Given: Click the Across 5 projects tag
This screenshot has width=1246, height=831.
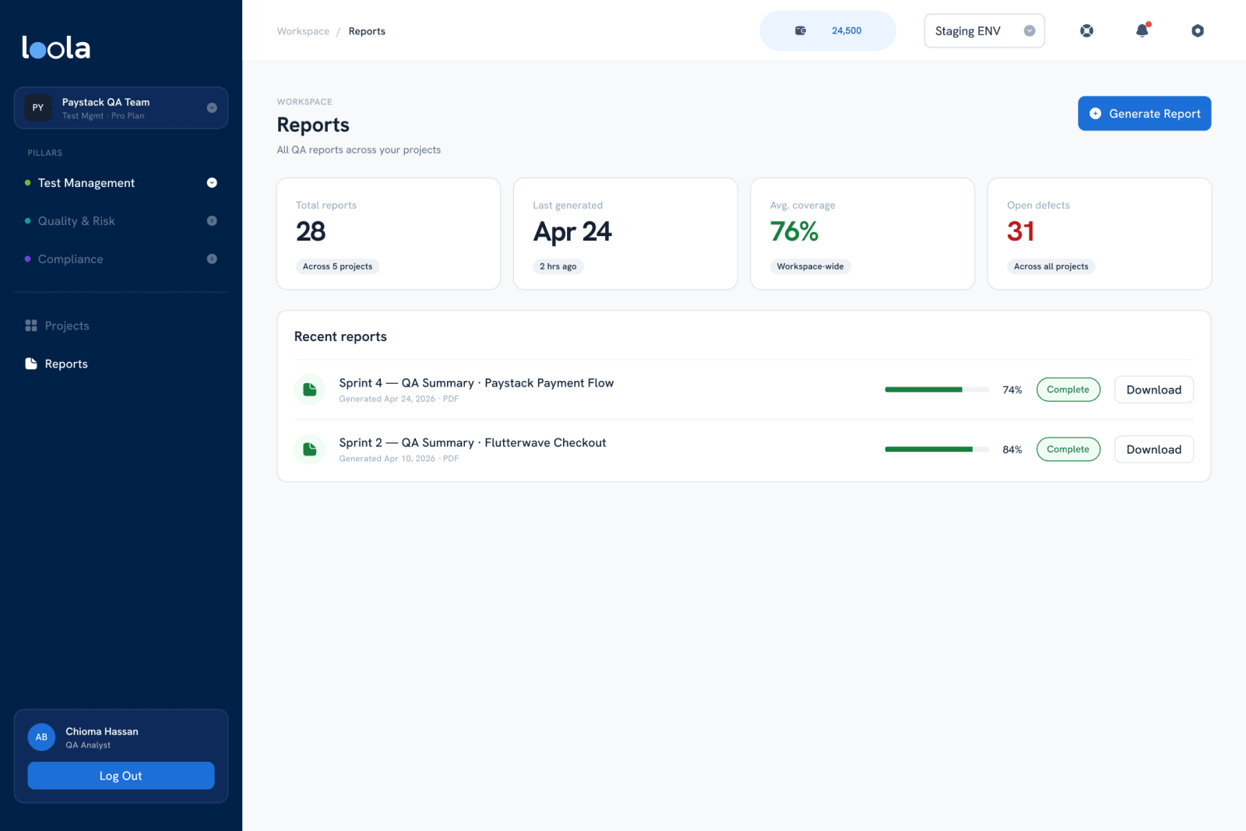Looking at the screenshot, I should click(x=337, y=266).
